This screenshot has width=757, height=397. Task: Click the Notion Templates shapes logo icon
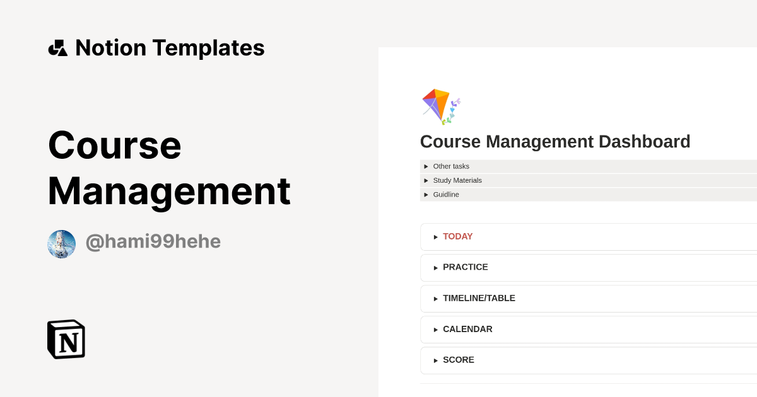pyautogui.click(x=57, y=47)
